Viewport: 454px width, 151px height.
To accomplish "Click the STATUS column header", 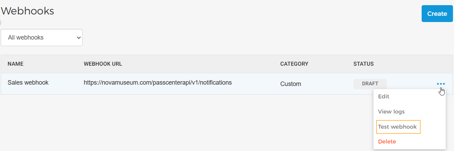I will [x=363, y=64].
